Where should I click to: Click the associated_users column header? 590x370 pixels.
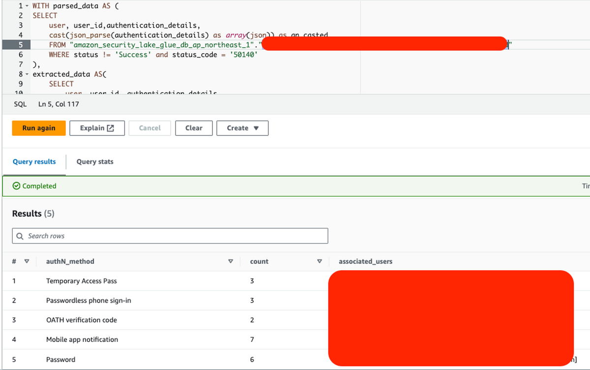point(365,261)
